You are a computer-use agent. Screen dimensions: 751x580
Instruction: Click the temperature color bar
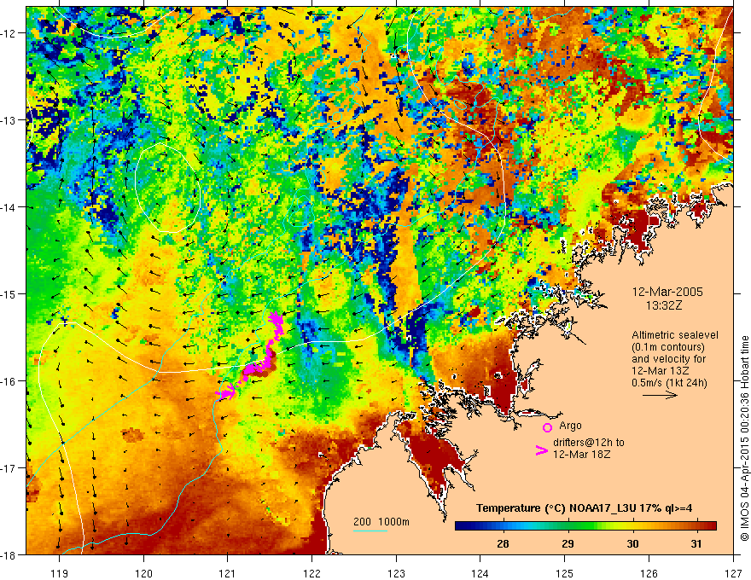[585, 526]
